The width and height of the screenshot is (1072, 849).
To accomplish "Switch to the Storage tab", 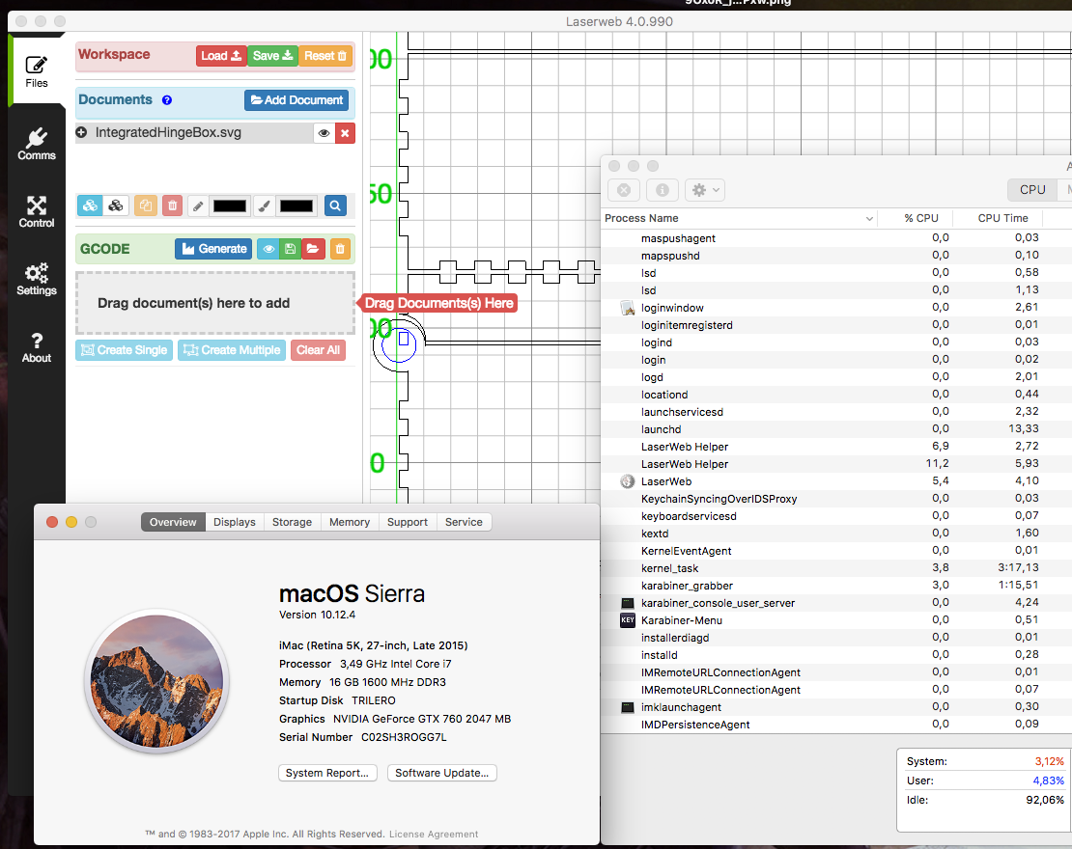I will (292, 522).
